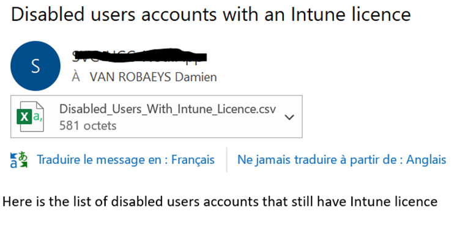Open the Excel CSV file icon

point(31,117)
